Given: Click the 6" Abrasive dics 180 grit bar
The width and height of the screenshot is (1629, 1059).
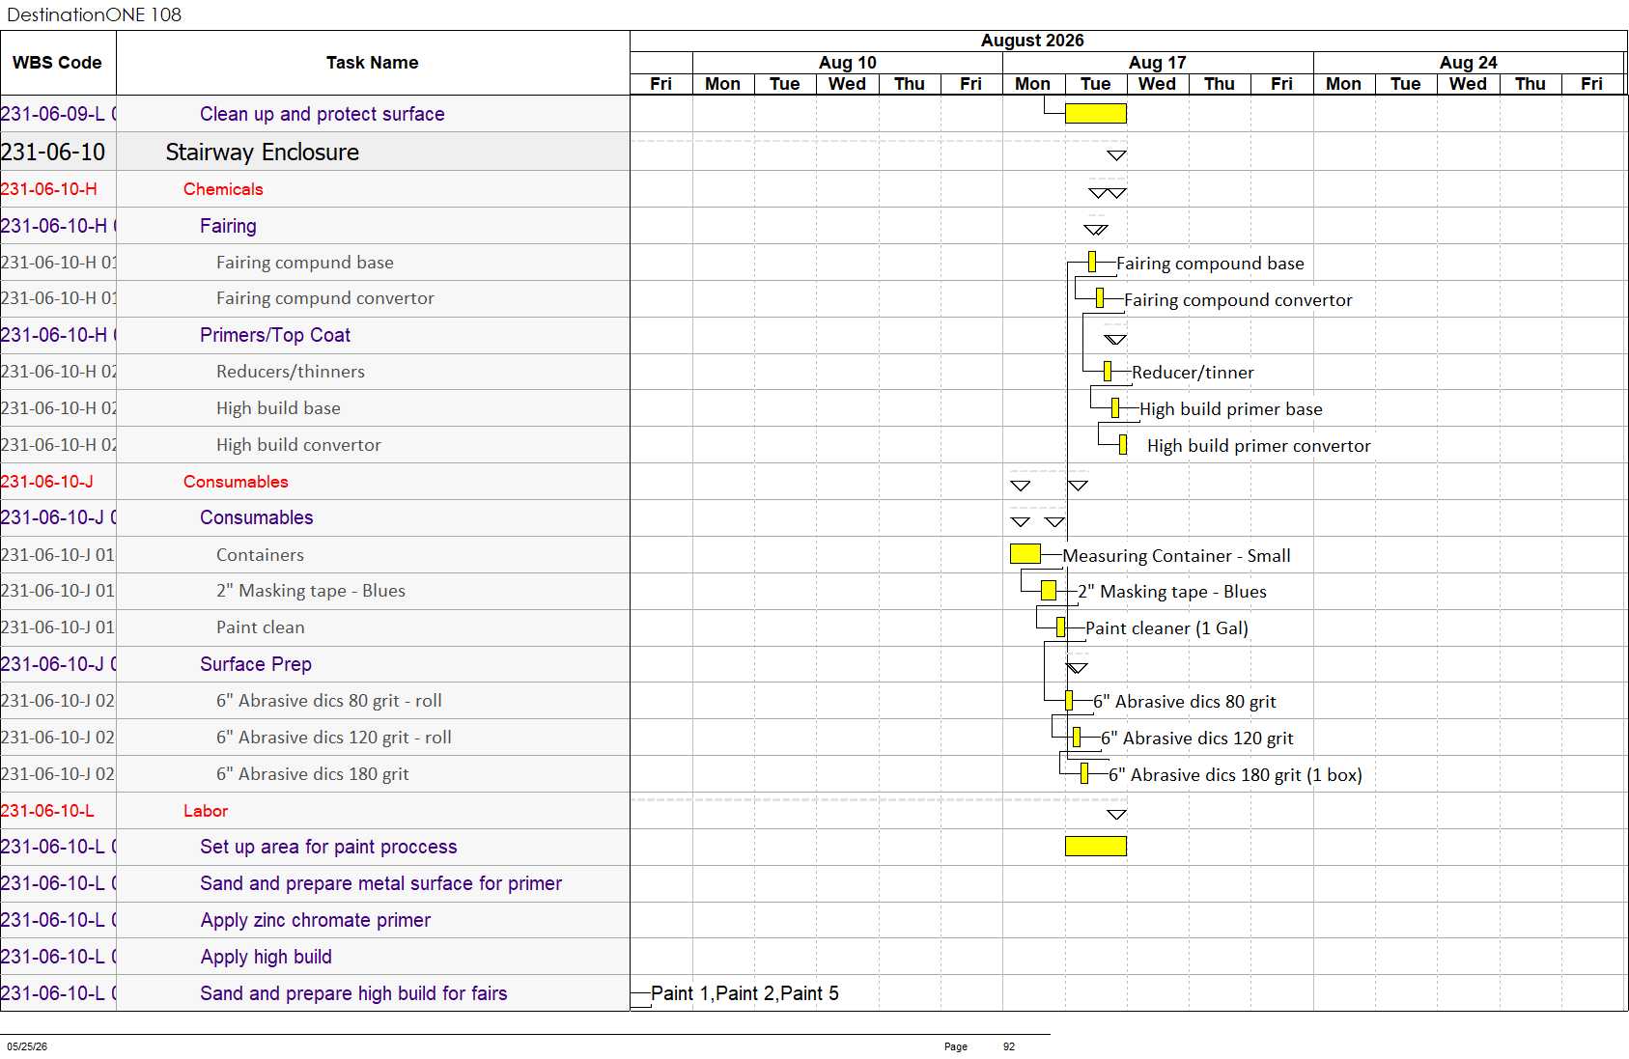Looking at the screenshot, I should pos(1084,773).
